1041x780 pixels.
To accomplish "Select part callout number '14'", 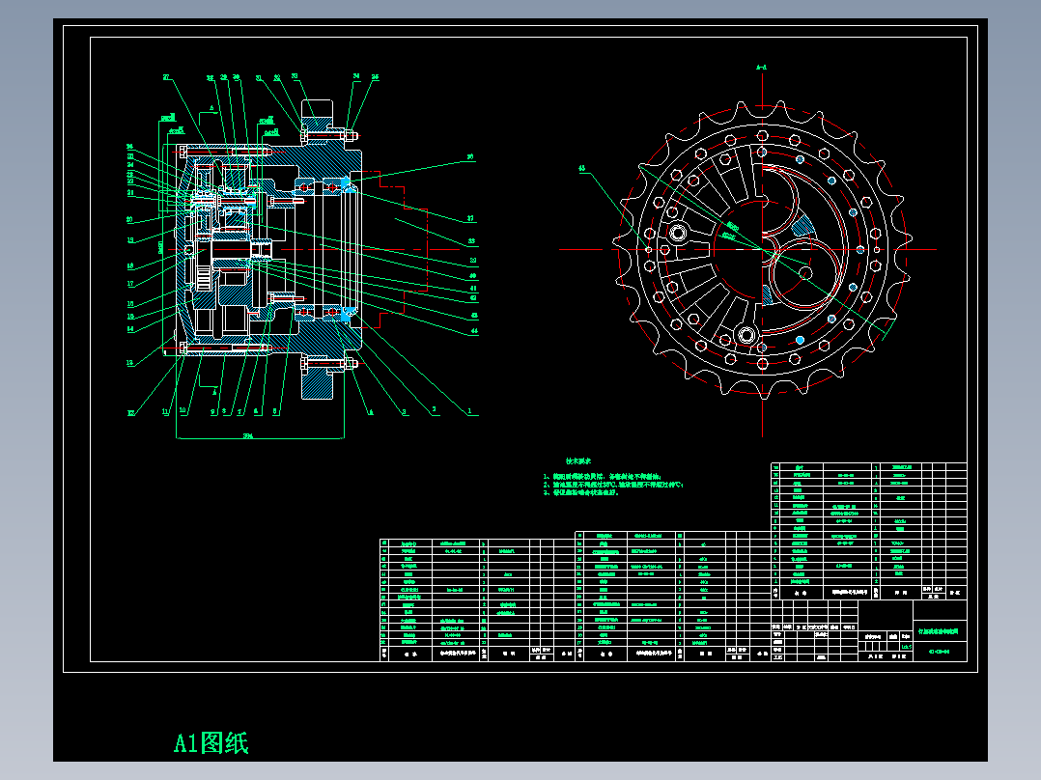I will 130,328.
